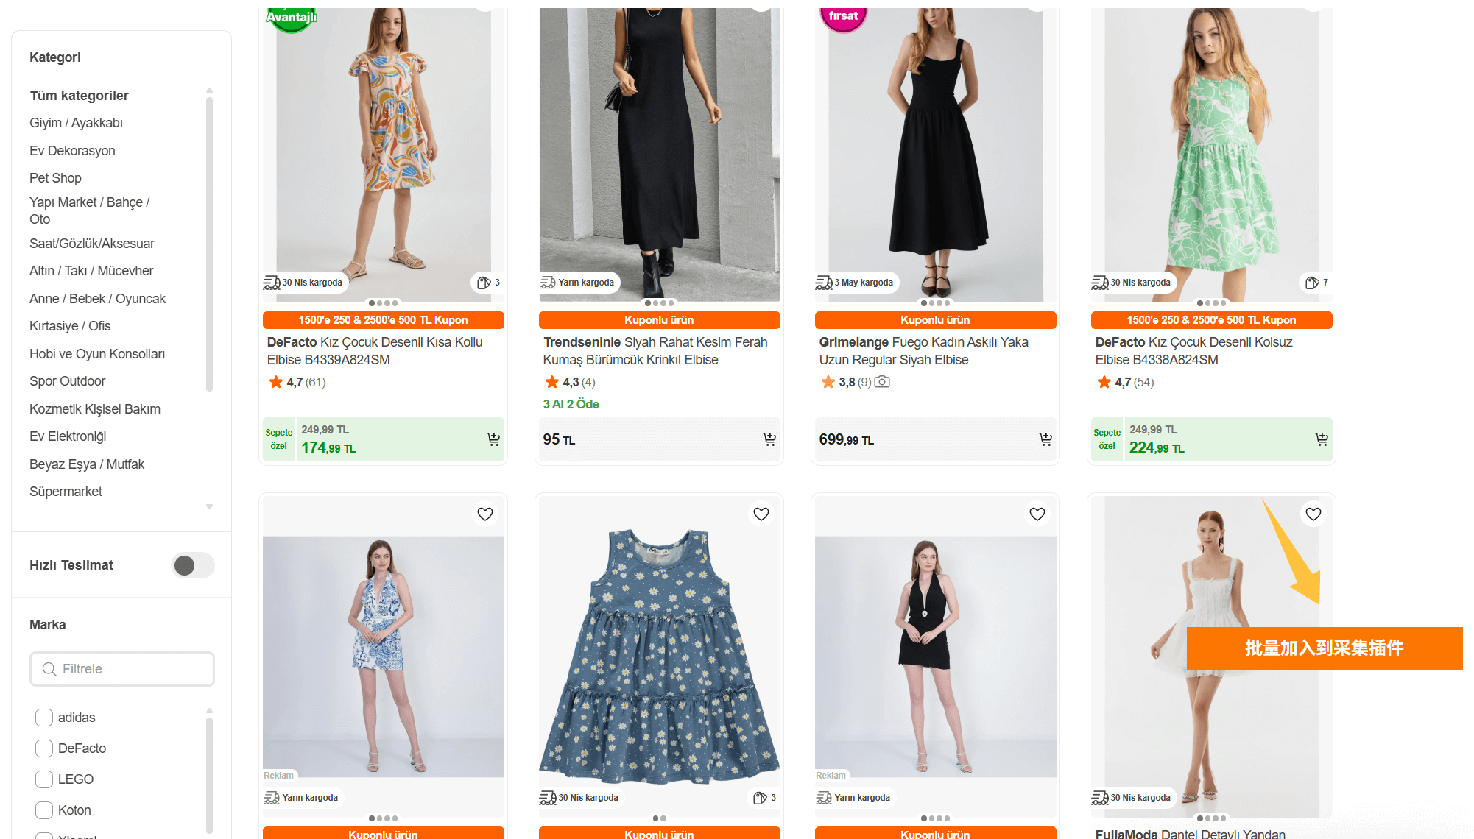1474x839 pixels.
Task: Click the Yarın kargoda truck icon on Trendseninle
Action: coord(548,283)
